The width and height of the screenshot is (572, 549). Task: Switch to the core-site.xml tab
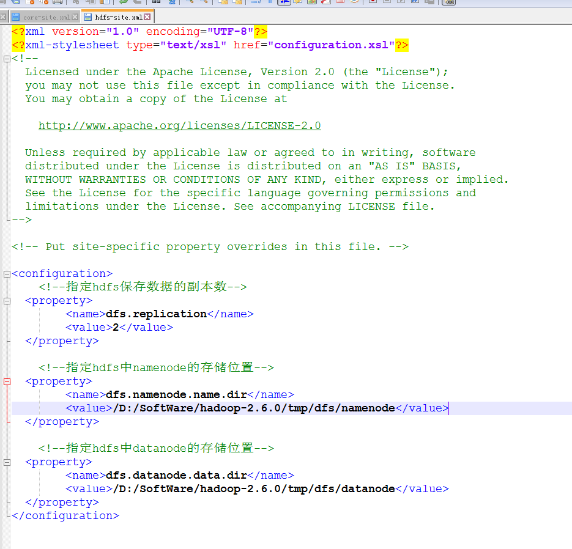click(46, 17)
